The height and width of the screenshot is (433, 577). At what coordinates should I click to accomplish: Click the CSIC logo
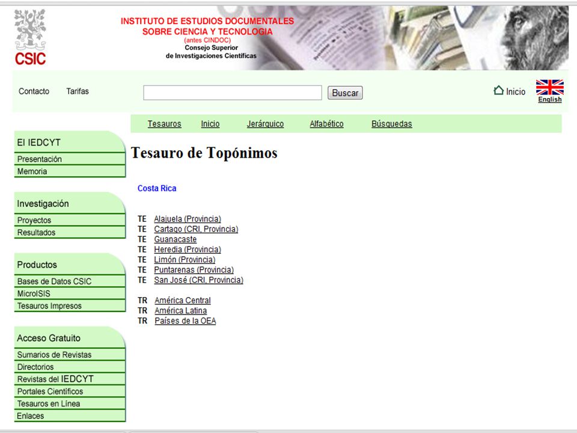tap(31, 37)
